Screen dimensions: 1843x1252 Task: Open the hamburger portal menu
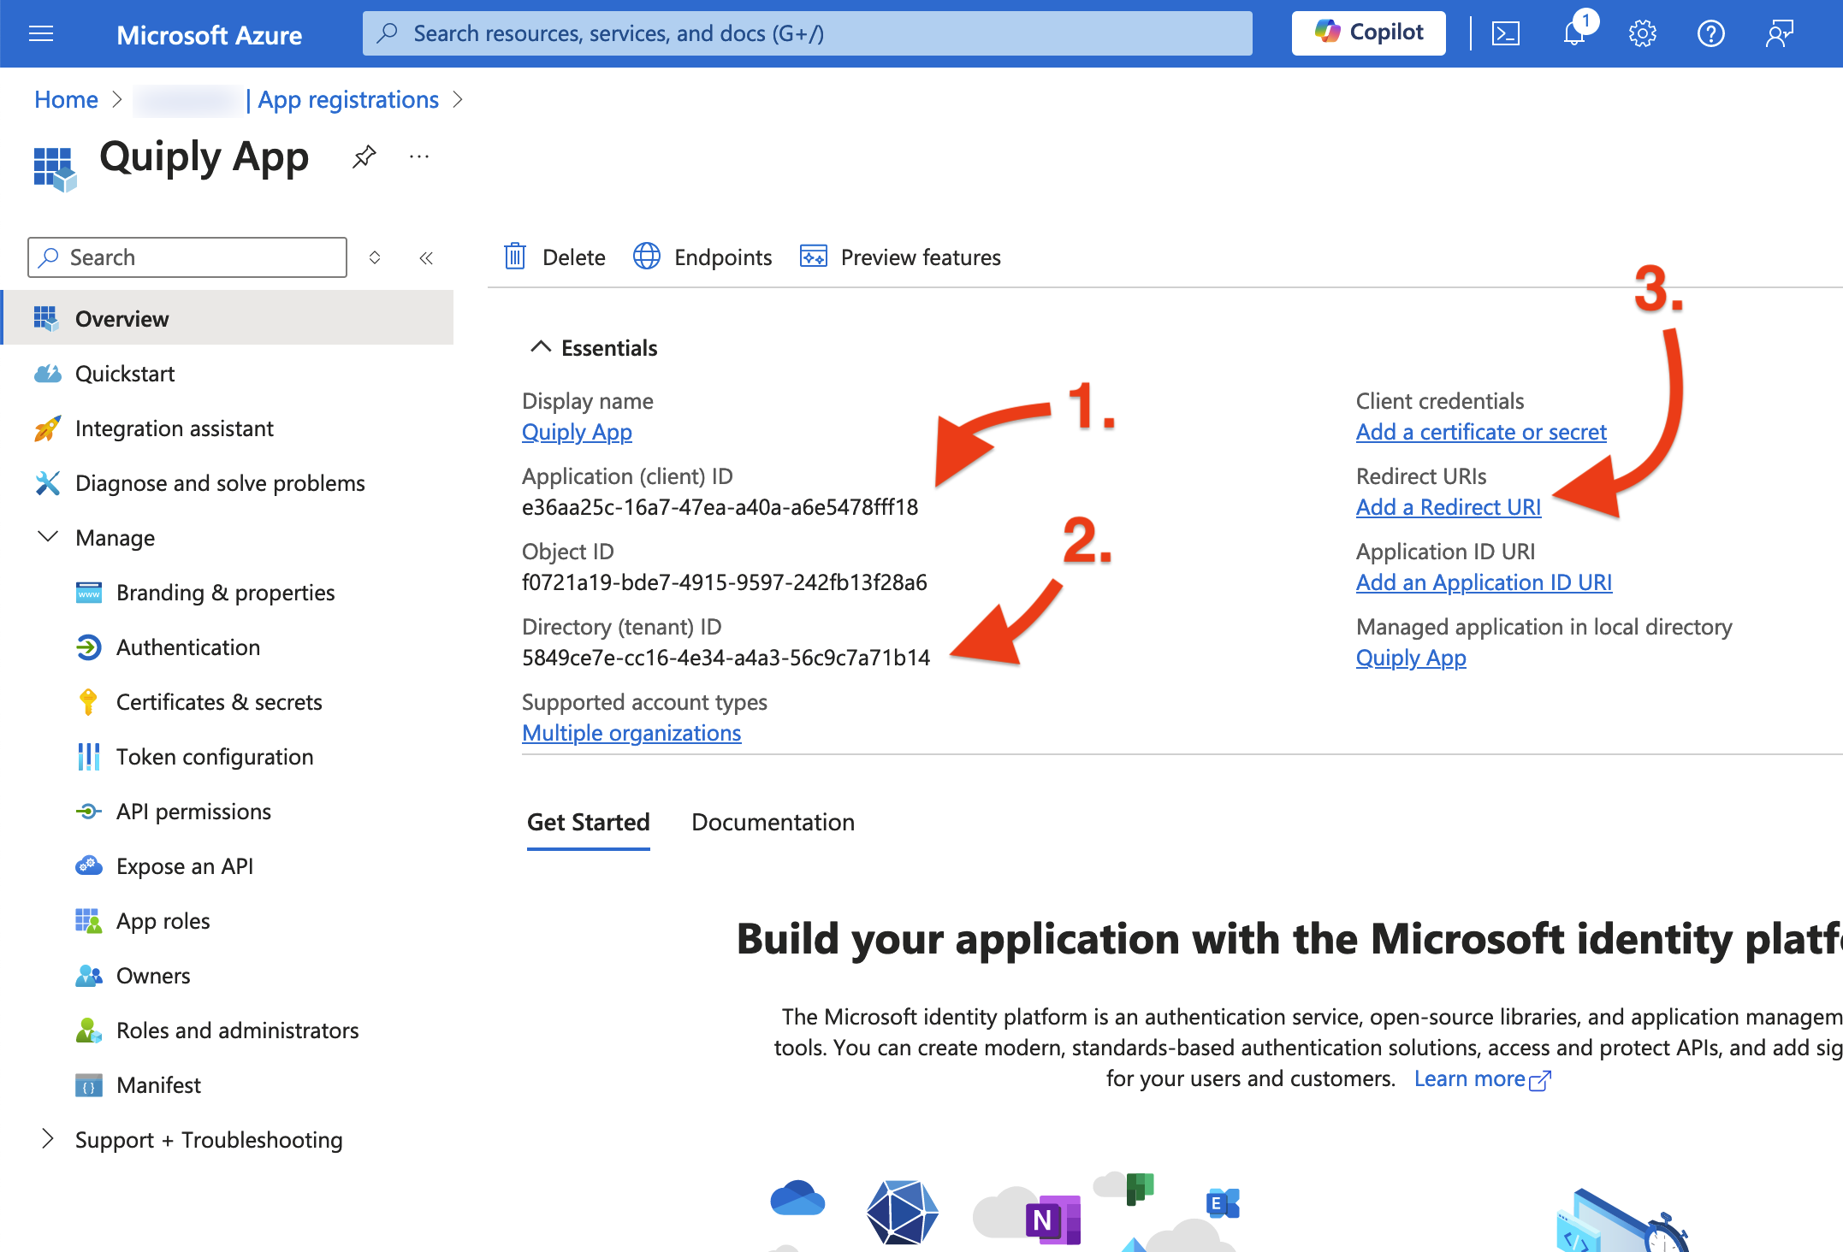pos(41,33)
